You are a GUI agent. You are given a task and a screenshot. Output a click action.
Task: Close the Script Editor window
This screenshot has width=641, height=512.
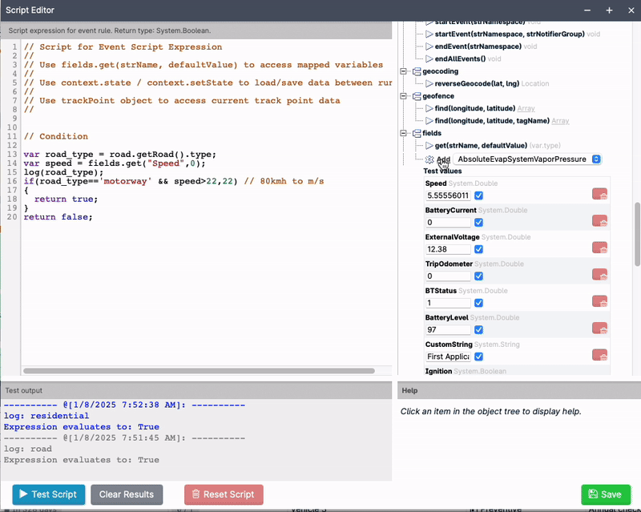click(631, 10)
